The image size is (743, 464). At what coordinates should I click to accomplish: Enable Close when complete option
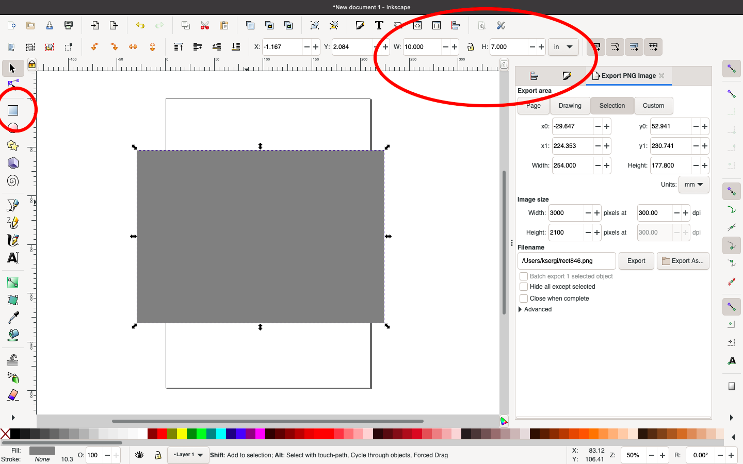[524, 298]
